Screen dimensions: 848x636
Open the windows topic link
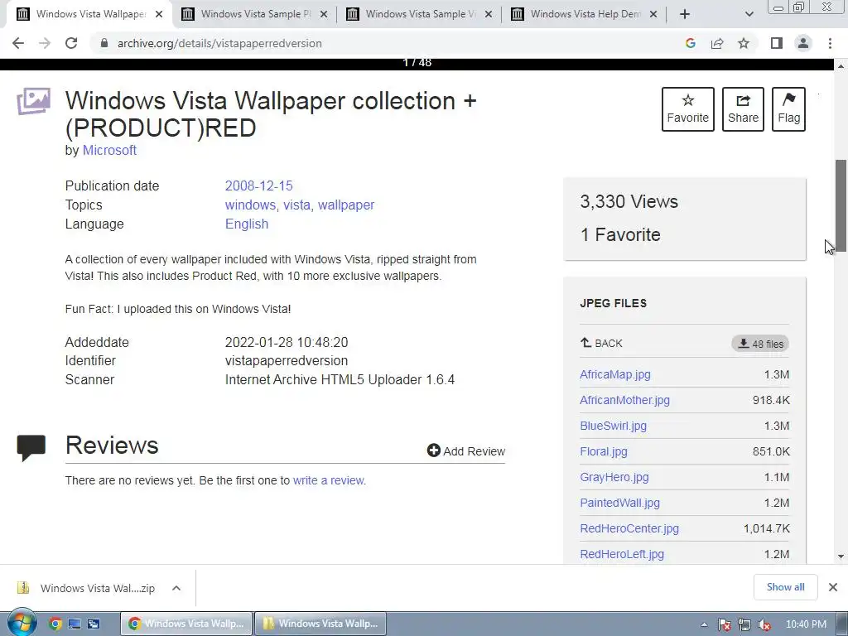coord(250,205)
